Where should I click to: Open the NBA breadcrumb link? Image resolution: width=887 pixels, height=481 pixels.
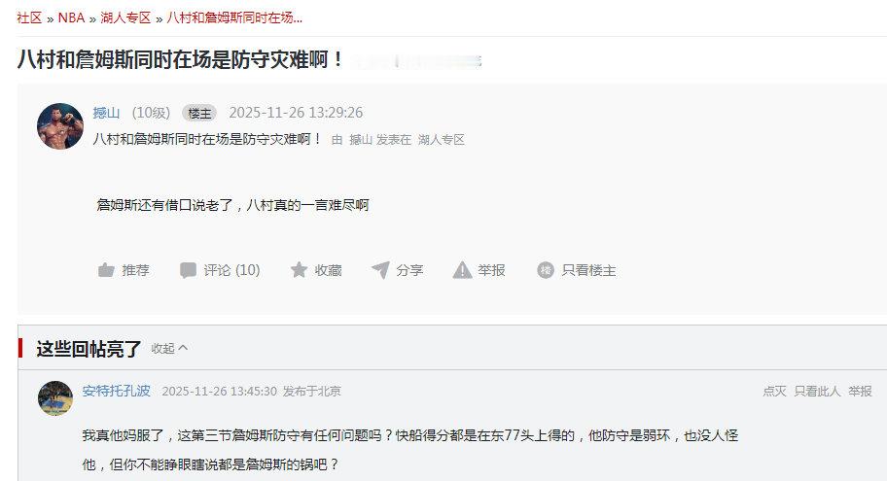click(71, 18)
